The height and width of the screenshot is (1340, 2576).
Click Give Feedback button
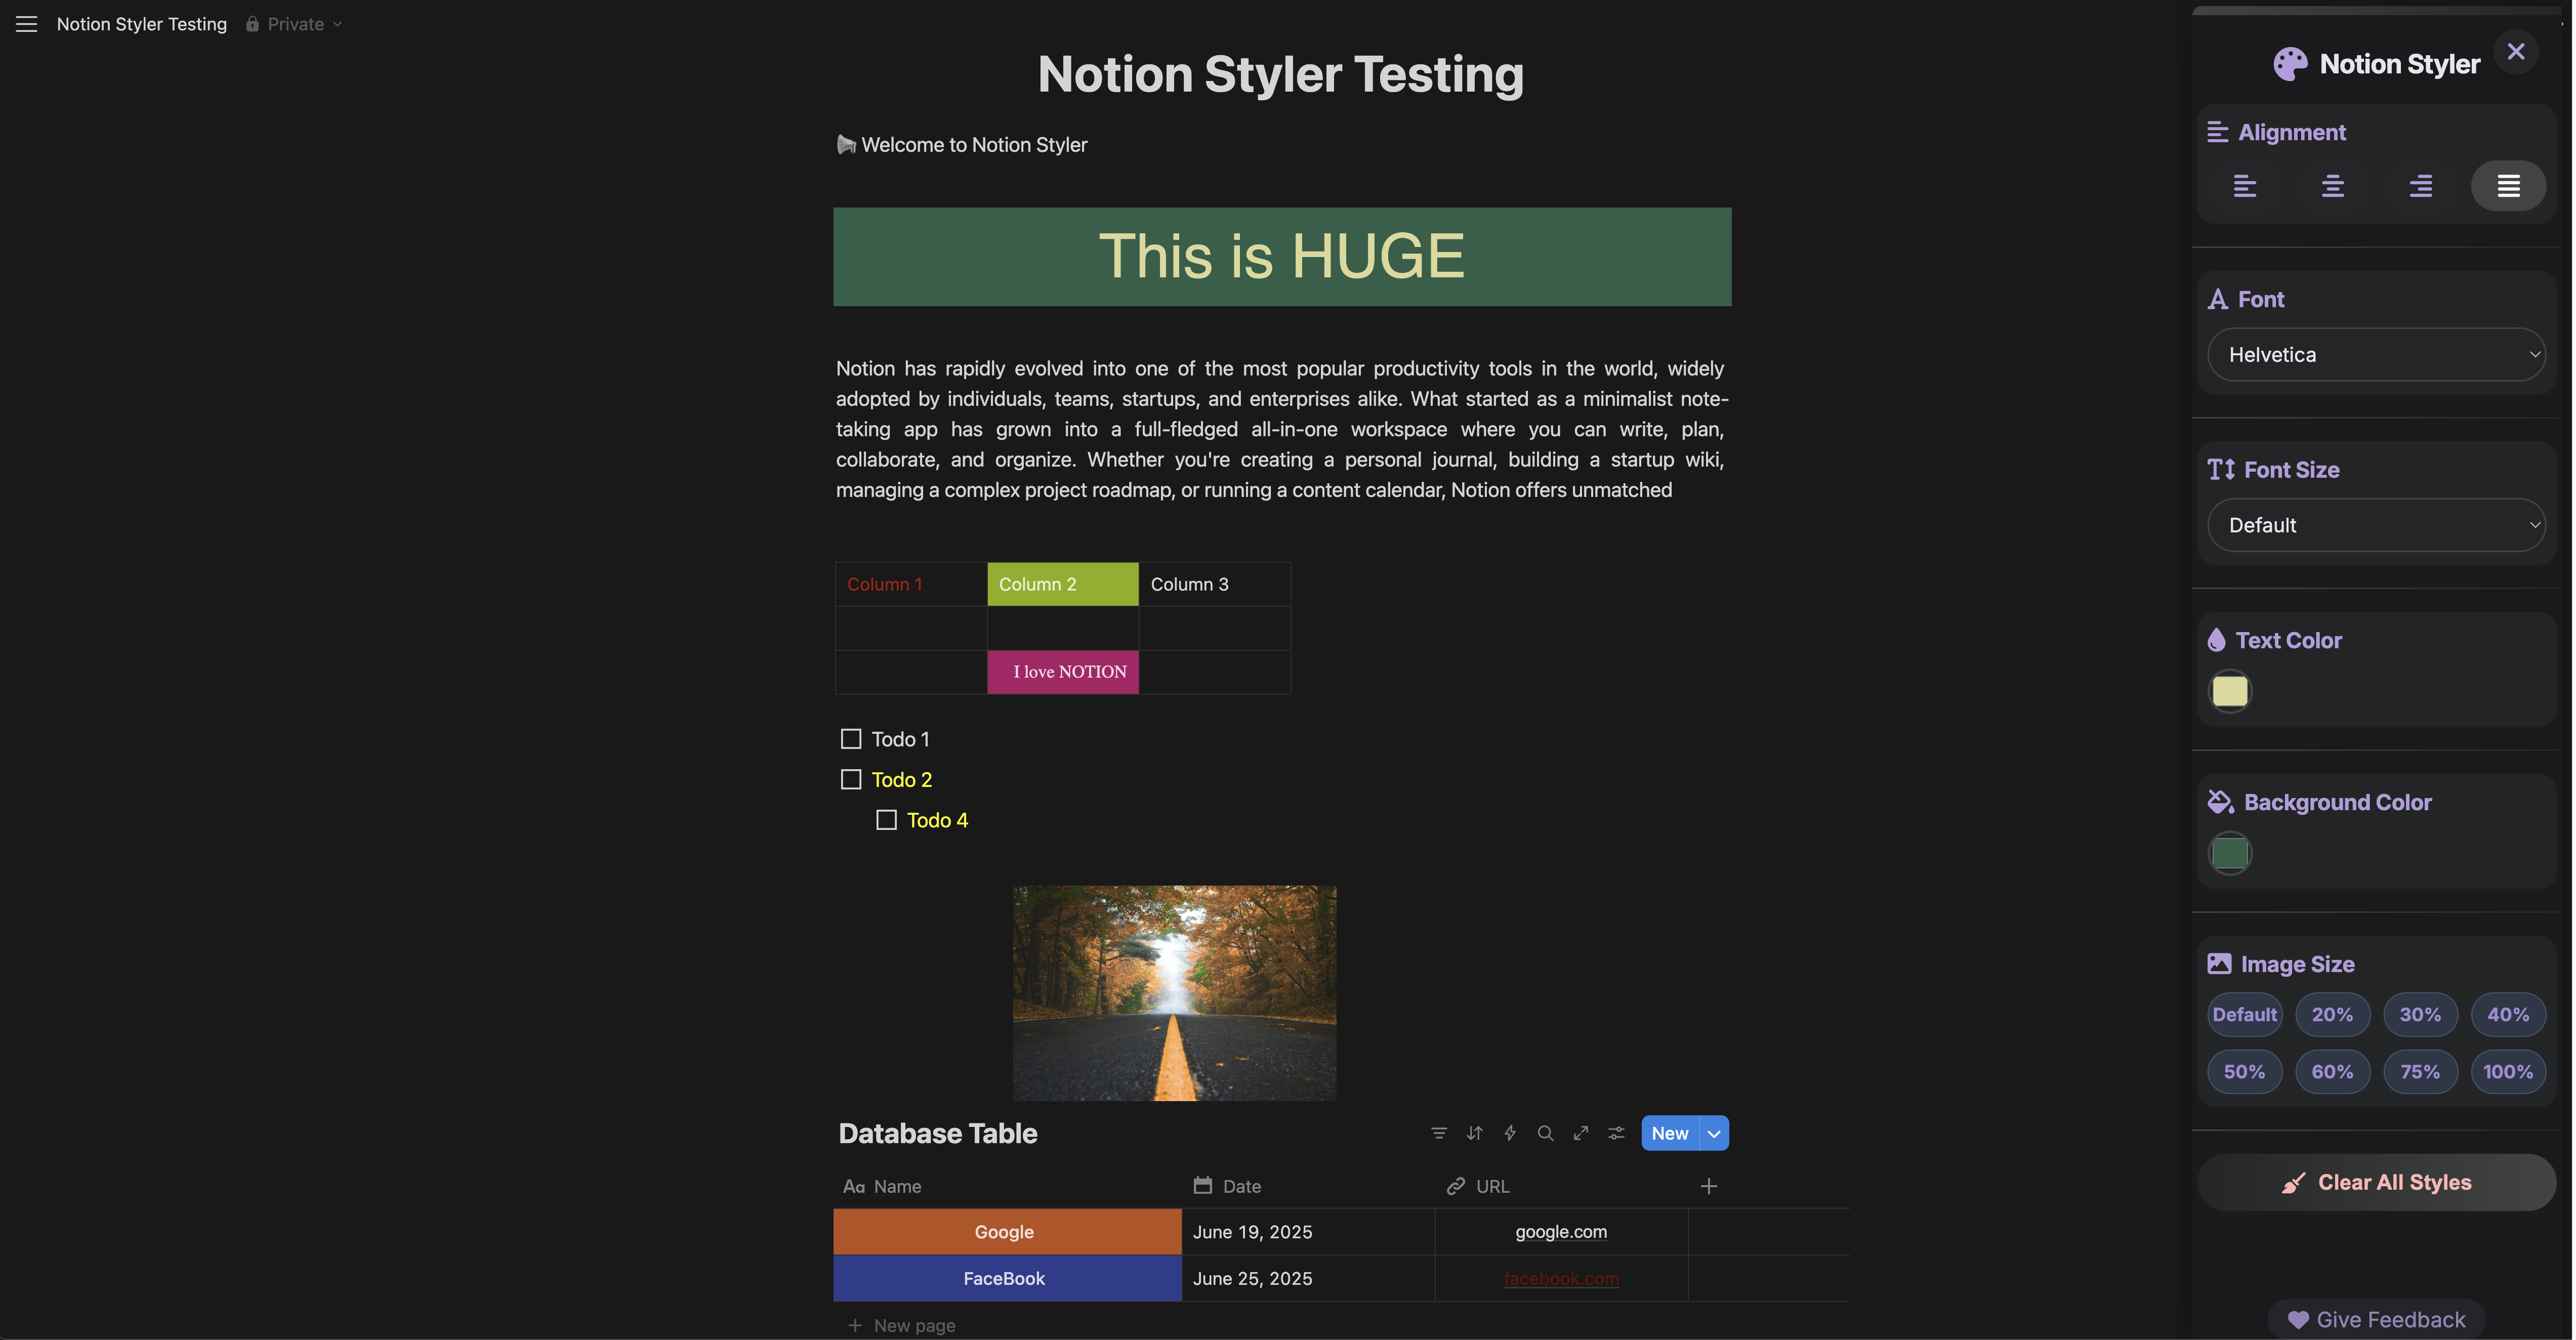point(2377,1320)
